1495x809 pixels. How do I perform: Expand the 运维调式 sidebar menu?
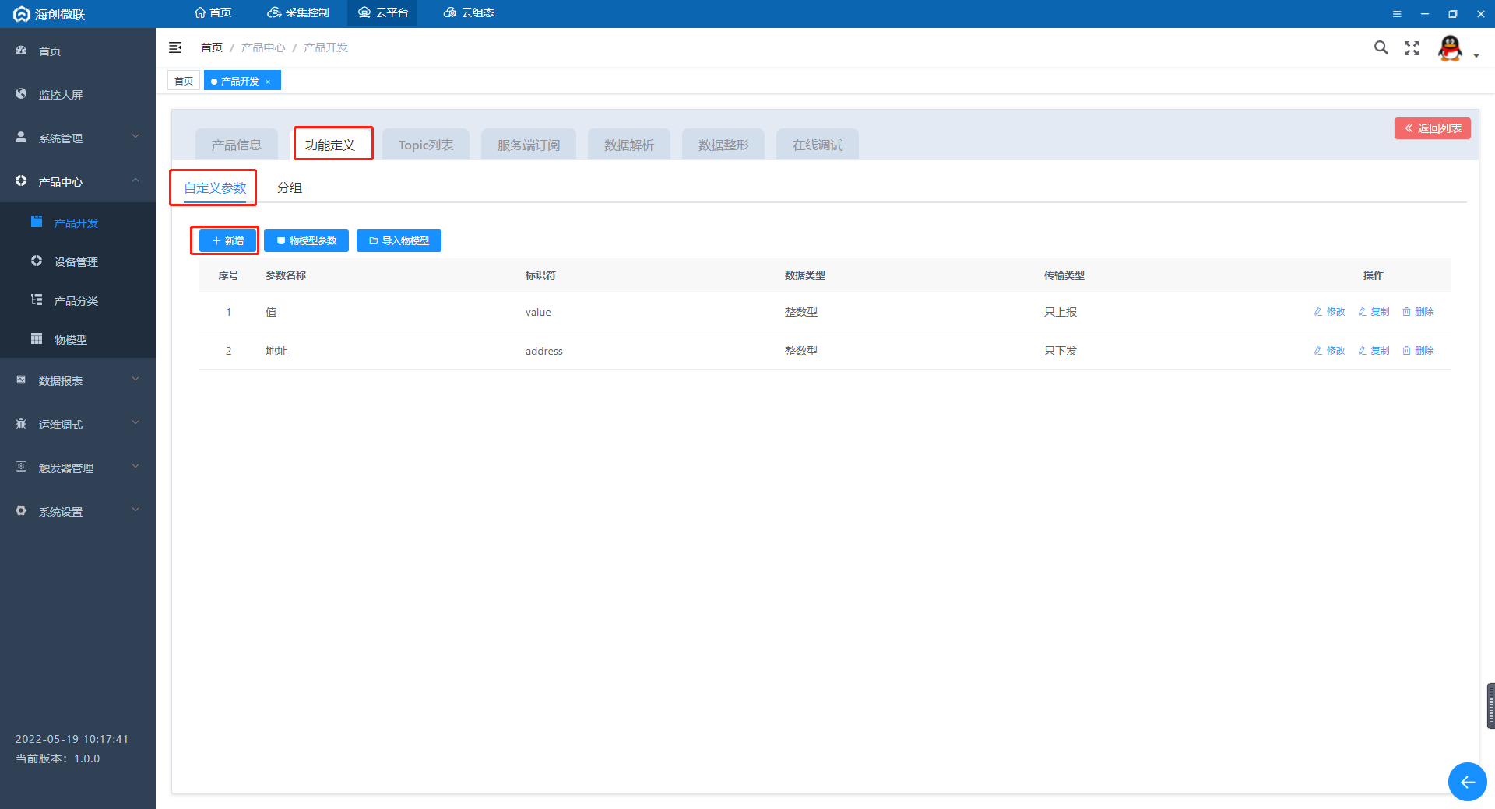(x=78, y=424)
